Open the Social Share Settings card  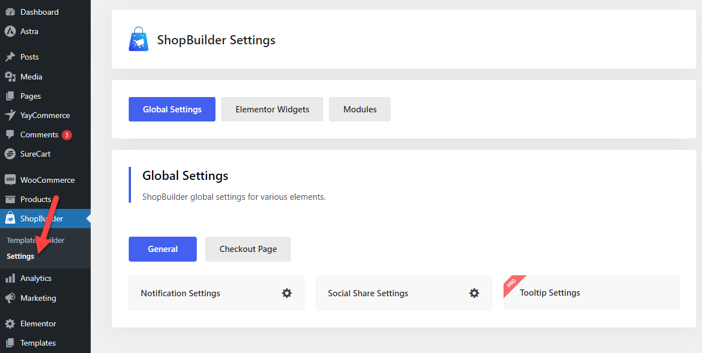404,293
